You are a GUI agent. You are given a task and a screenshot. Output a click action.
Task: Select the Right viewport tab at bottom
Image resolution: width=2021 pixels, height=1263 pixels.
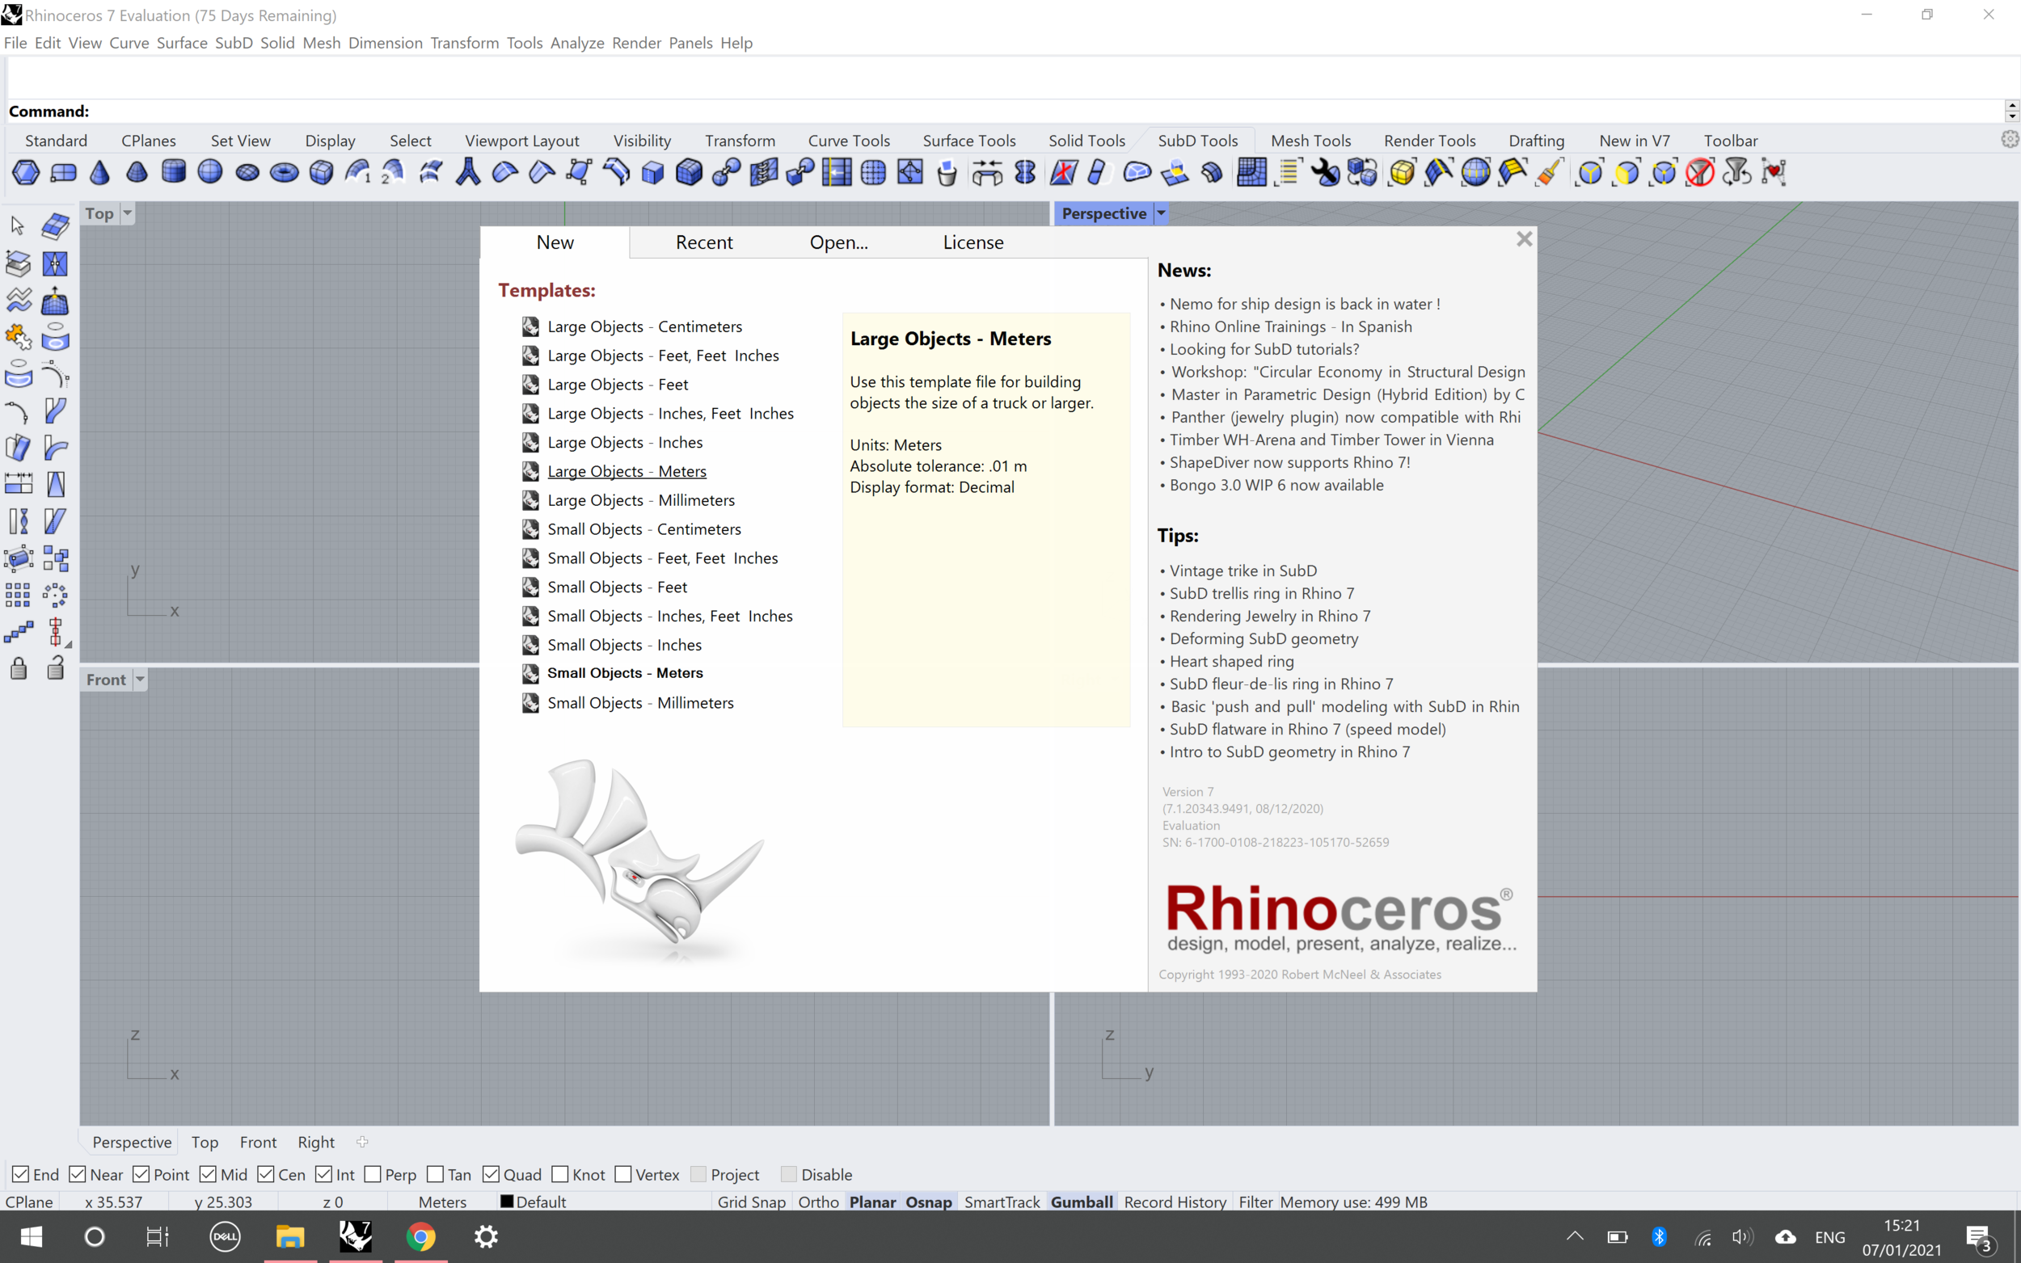tap(316, 1142)
